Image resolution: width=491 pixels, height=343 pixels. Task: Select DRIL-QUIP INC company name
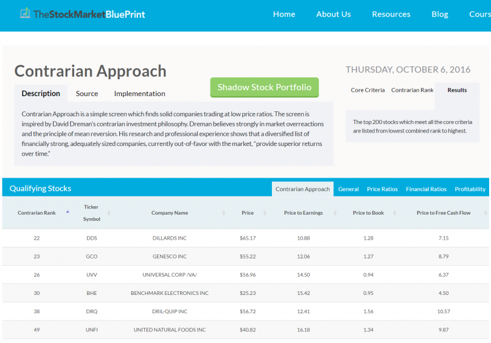tap(170, 311)
